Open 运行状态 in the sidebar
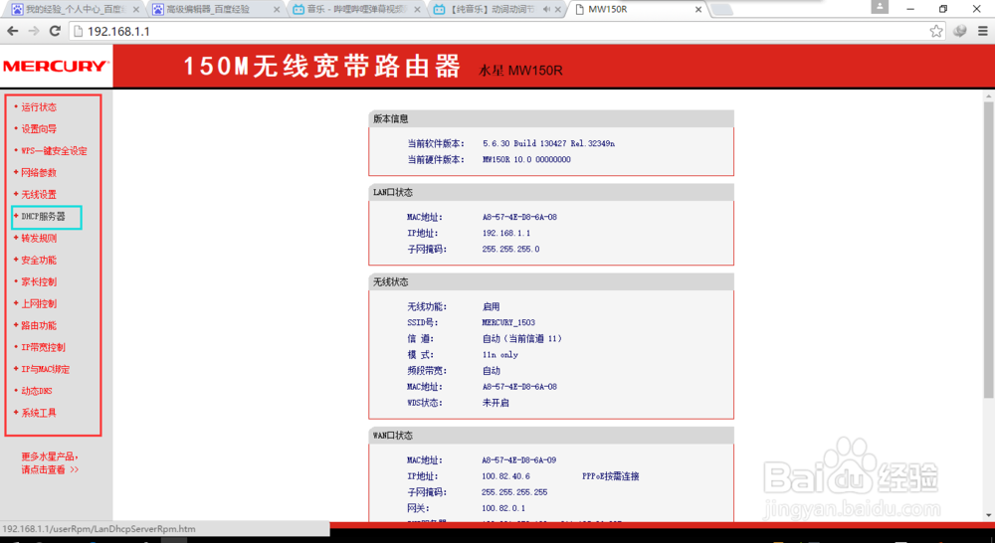Screen dimensions: 995x543 [x=39, y=107]
